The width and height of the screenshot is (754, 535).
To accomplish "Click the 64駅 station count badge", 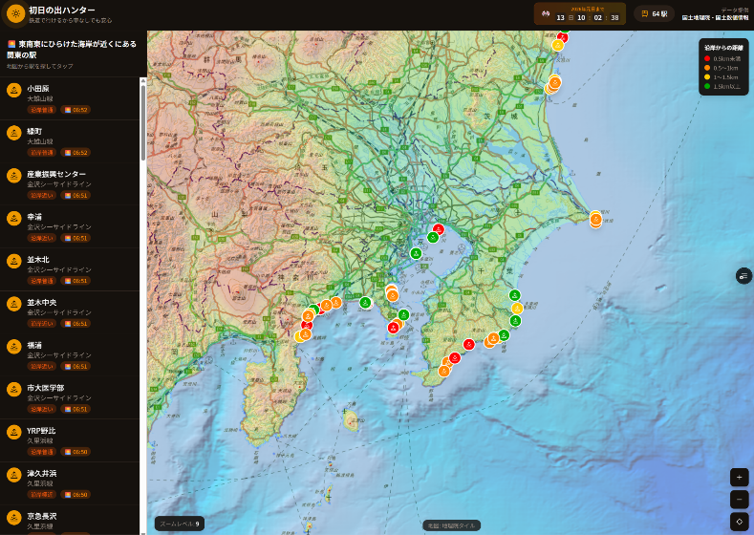I will point(655,14).
